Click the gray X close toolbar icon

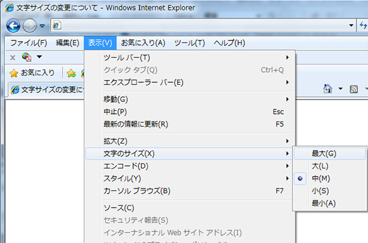coord(13,58)
